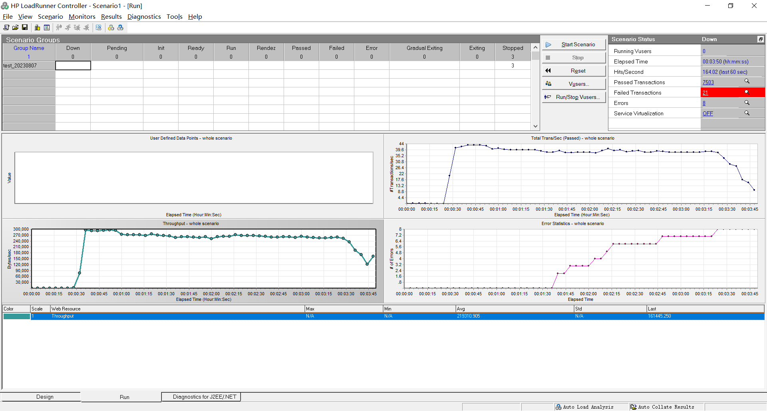The height and width of the screenshot is (411, 767).
Task: Undock the Scenario Status panel
Action: tap(761, 39)
